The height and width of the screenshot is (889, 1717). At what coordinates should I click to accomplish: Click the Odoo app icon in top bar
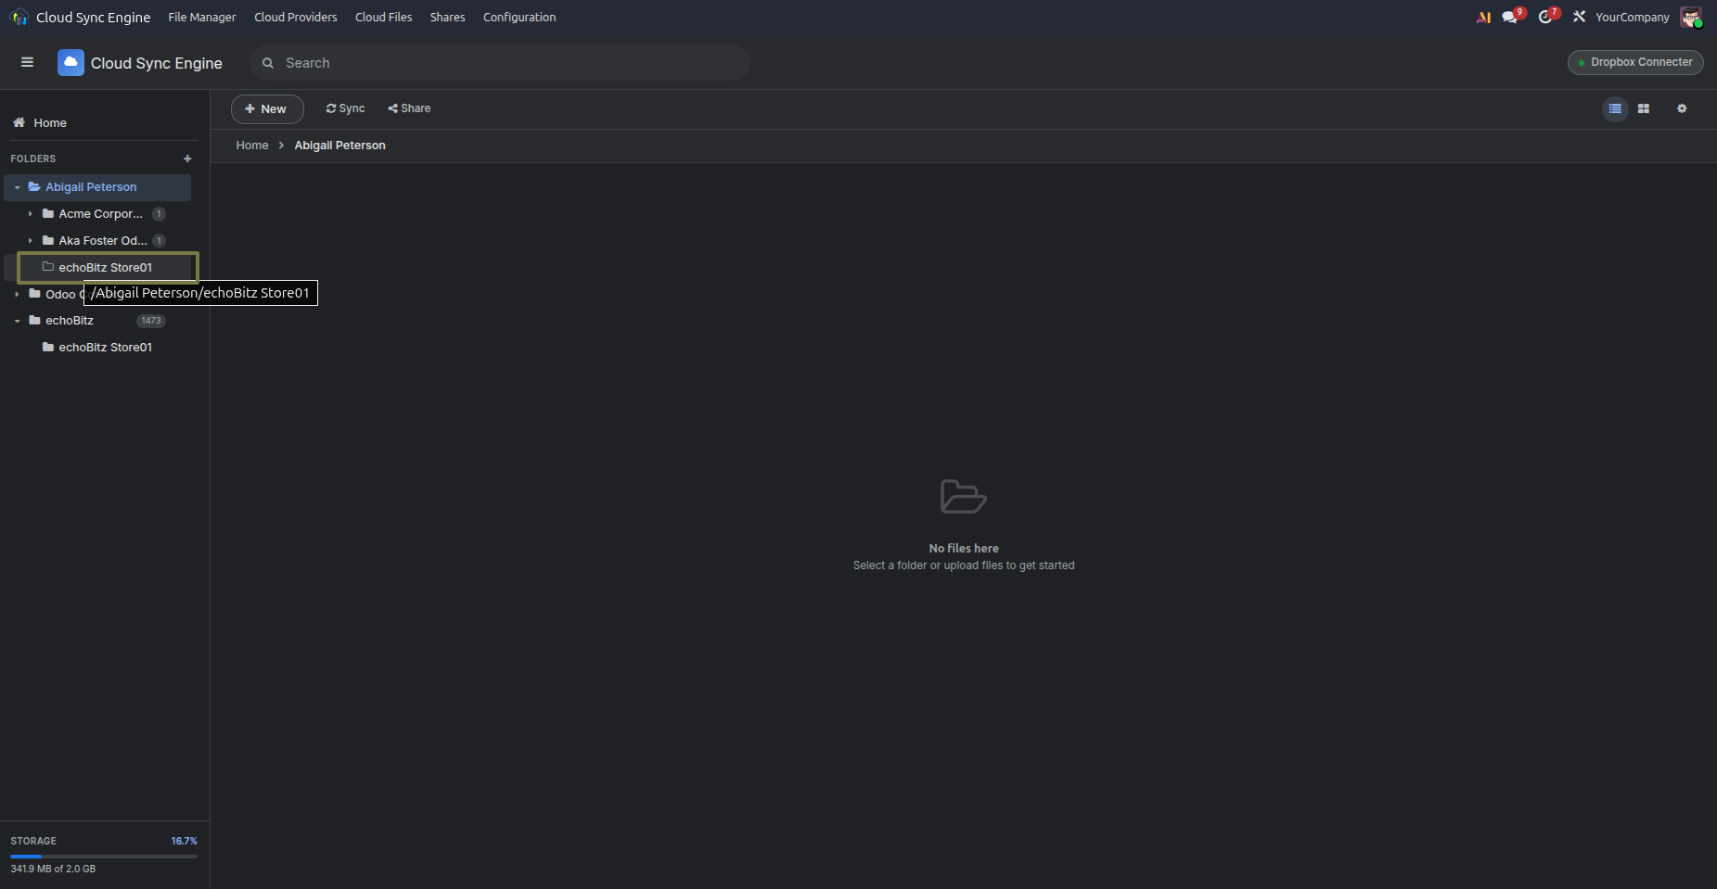click(x=19, y=17)
